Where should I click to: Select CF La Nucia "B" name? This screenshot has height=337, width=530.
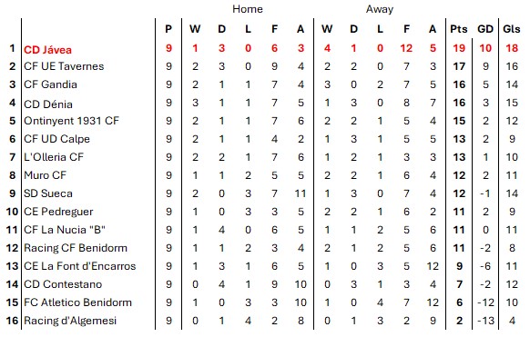pos(65,230)
